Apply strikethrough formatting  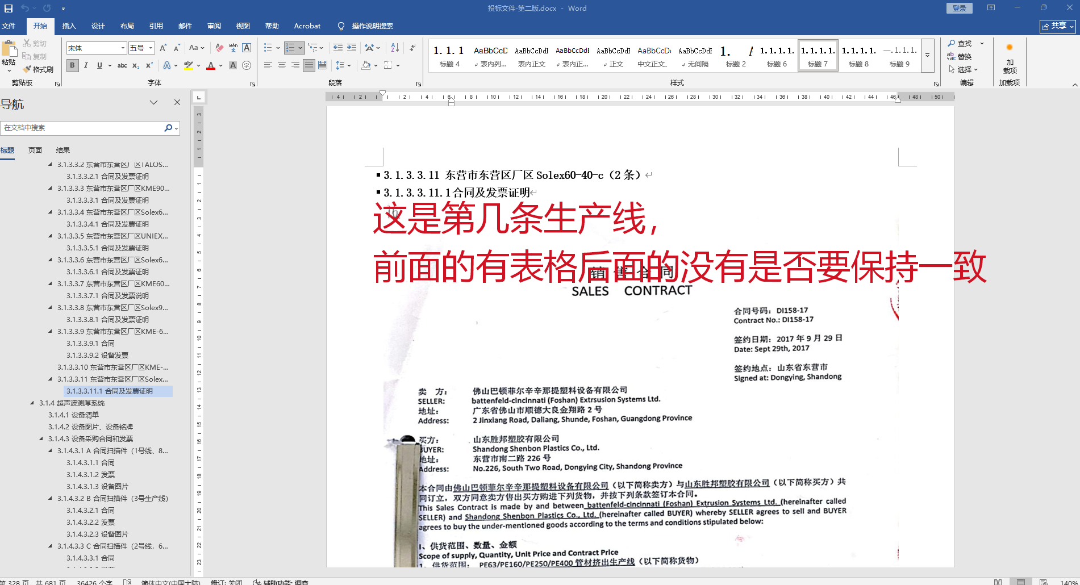pos(122,65)
